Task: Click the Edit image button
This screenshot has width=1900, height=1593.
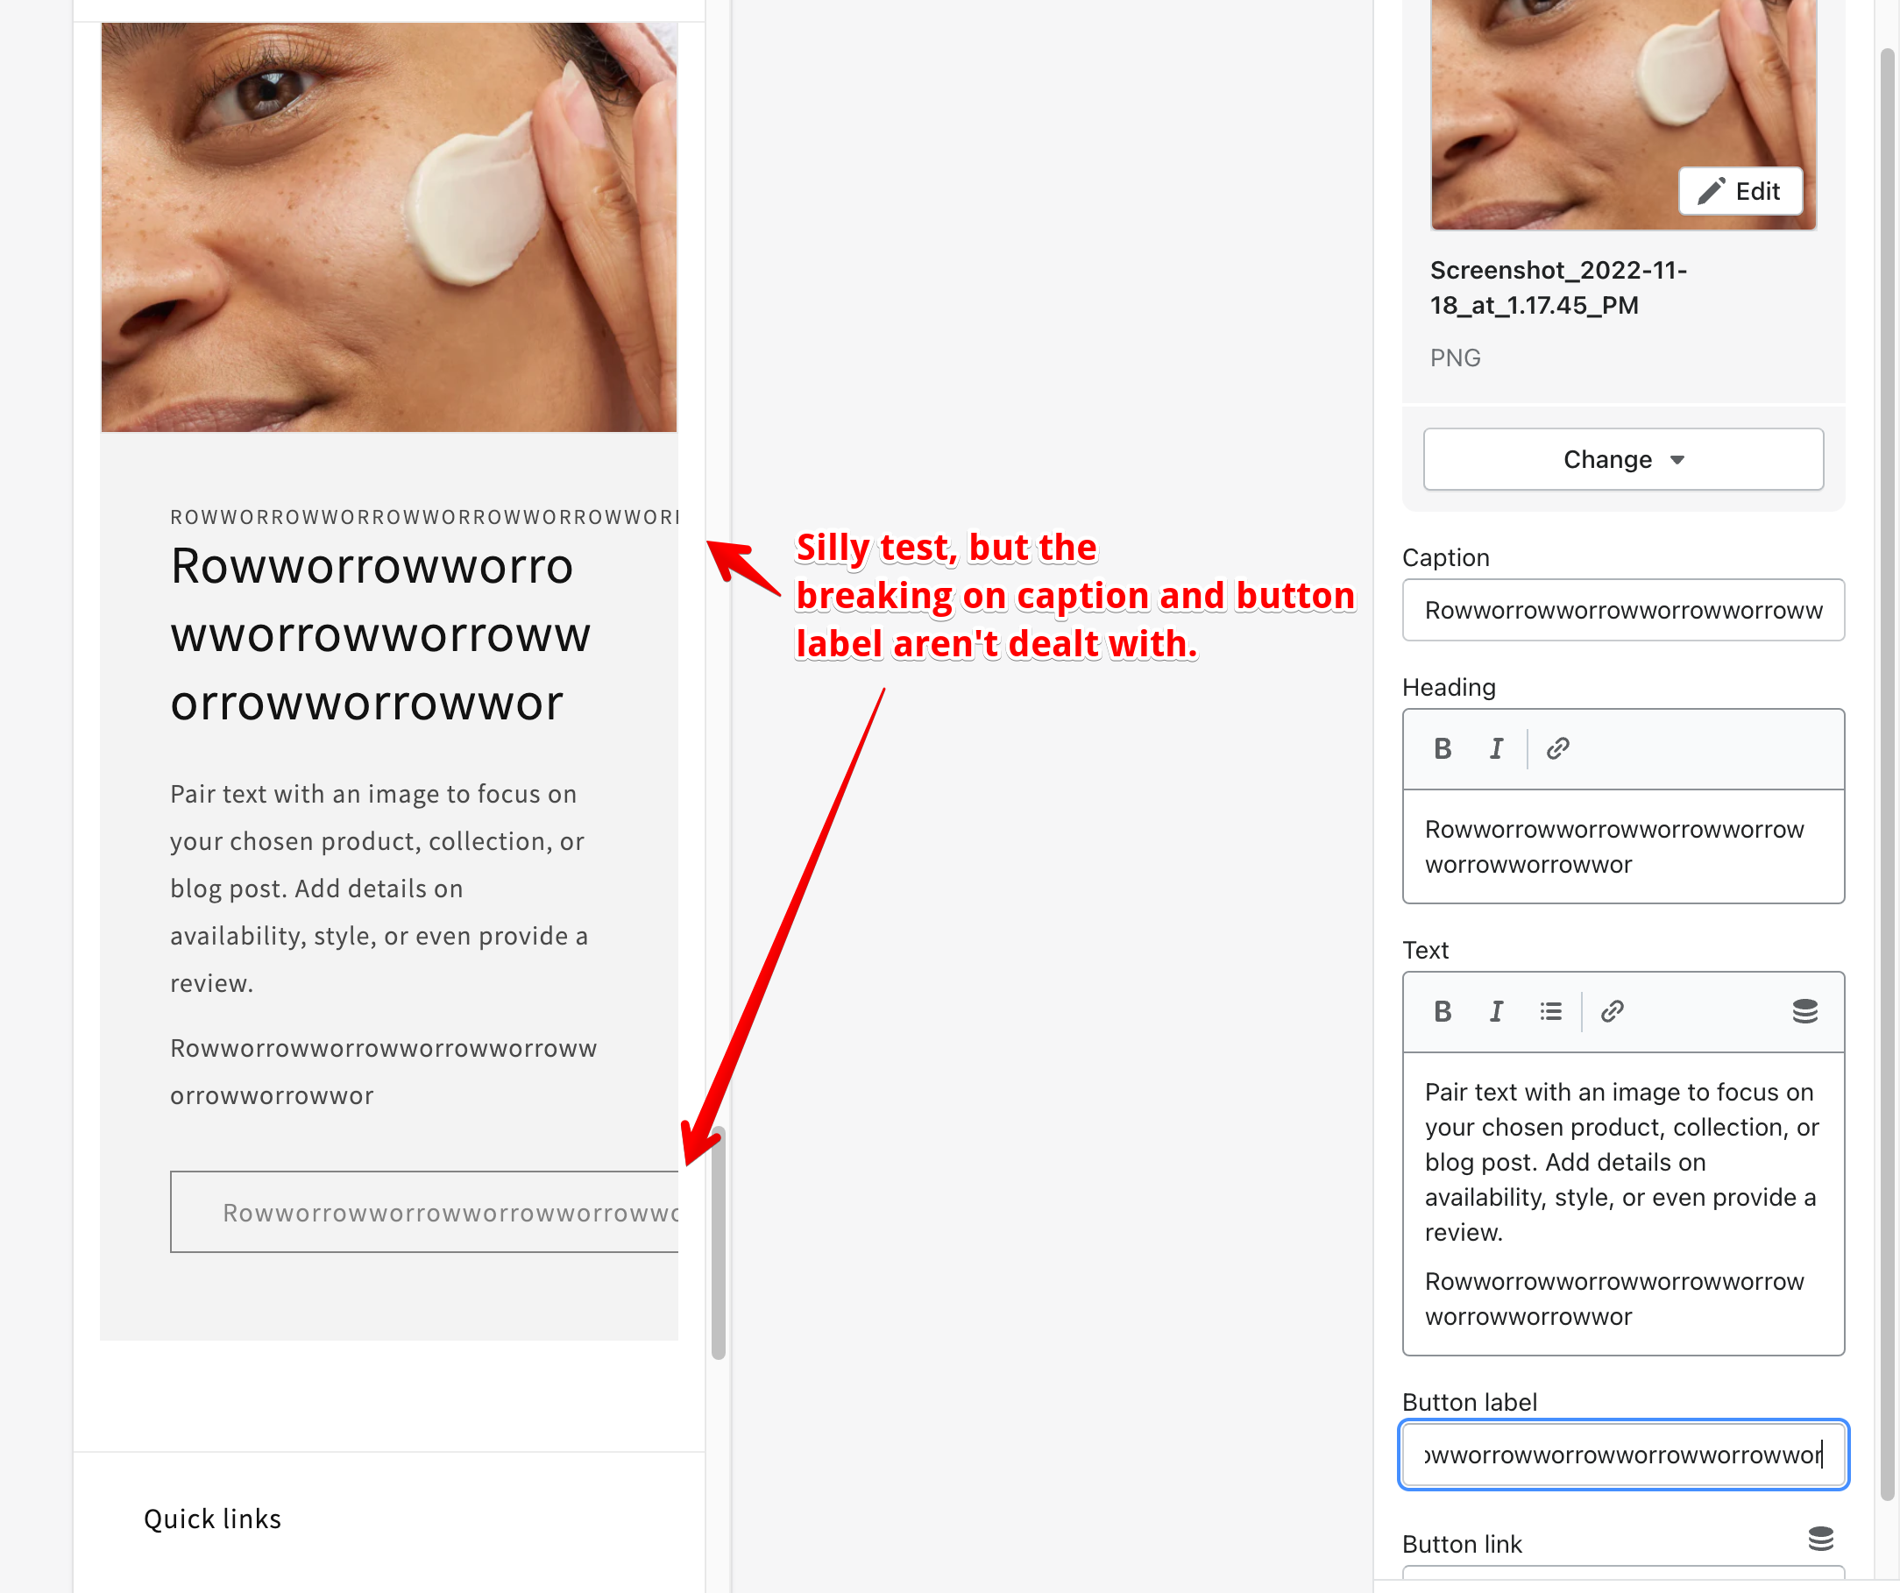Action: click(1740, 191)
